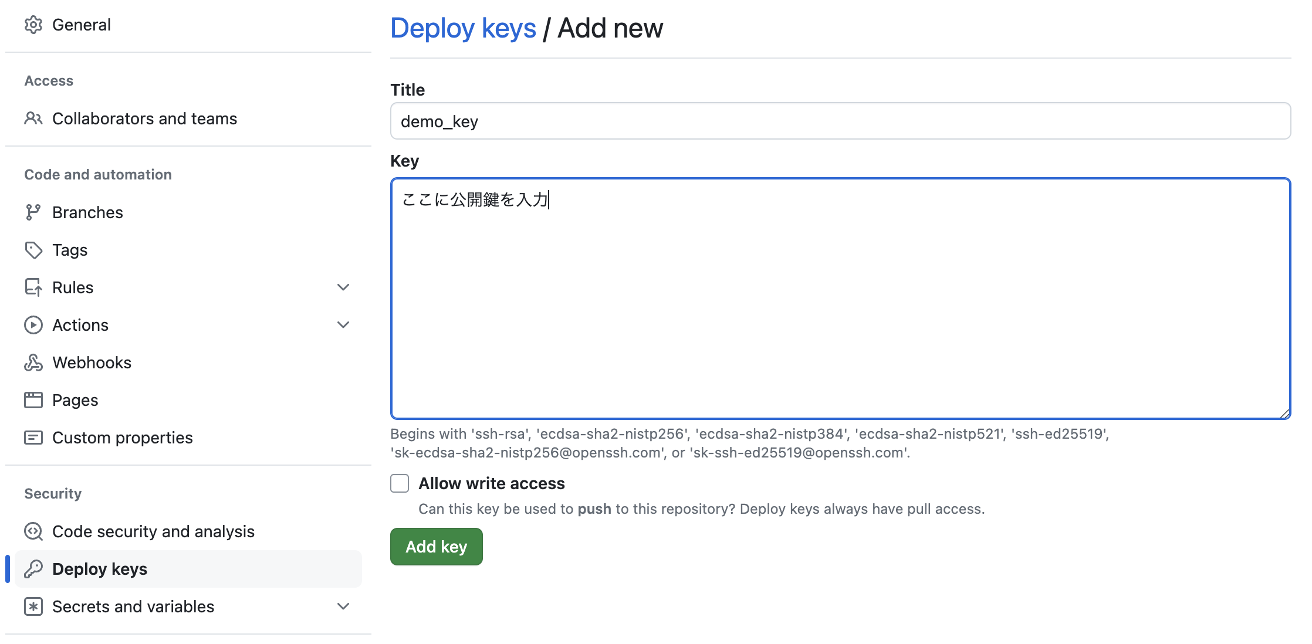Click the Secrets and variables asterisk icon

34,606
